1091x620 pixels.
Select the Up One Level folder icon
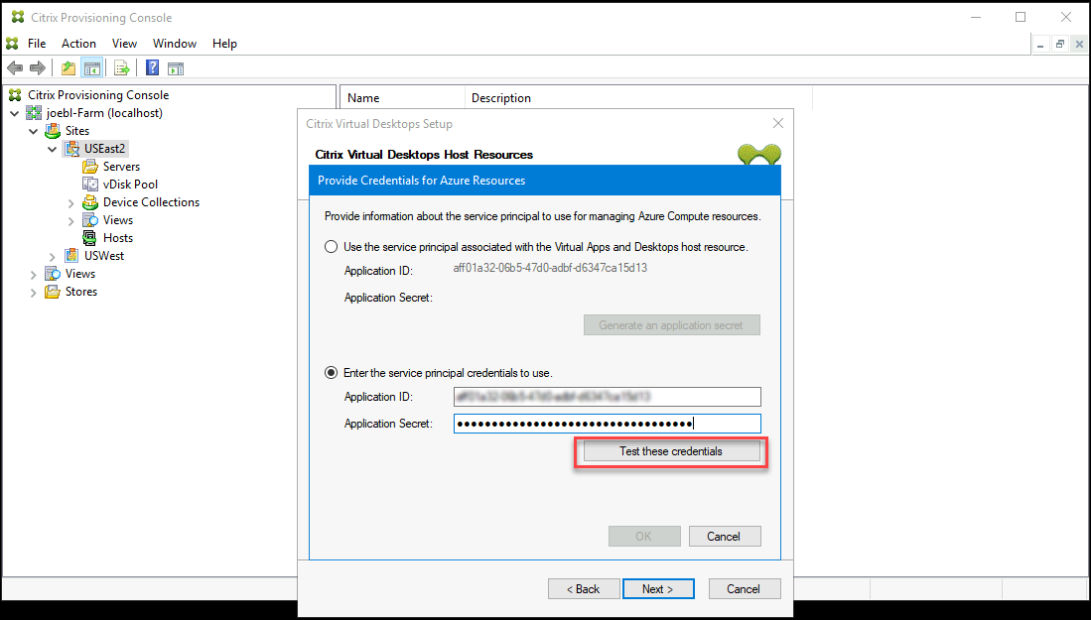pos(67,67)
